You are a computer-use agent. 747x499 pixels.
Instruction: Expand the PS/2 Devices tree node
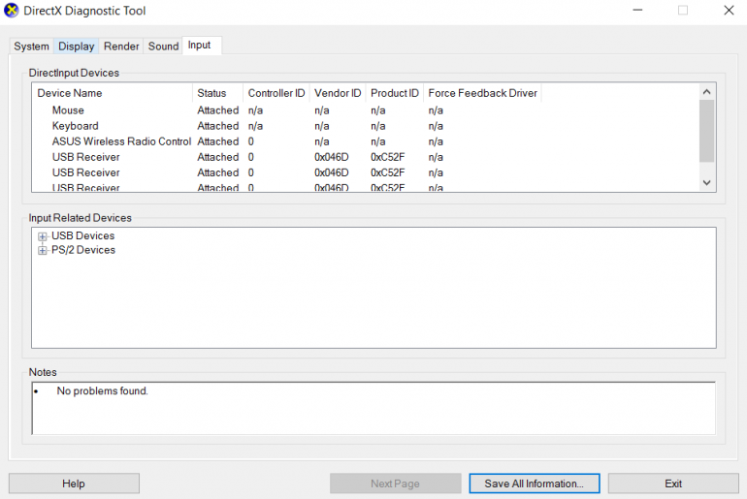point(43,251)
